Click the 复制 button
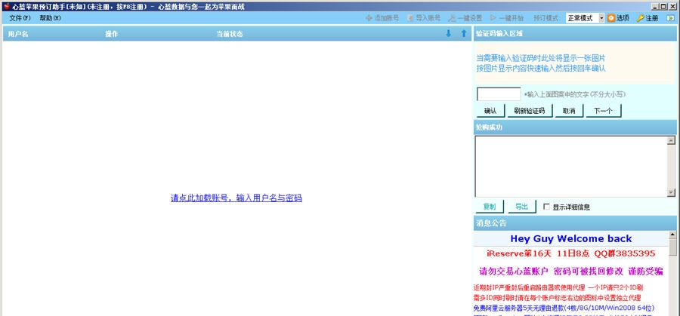This screenshot has width=680, height=316. tap(490, 207)
